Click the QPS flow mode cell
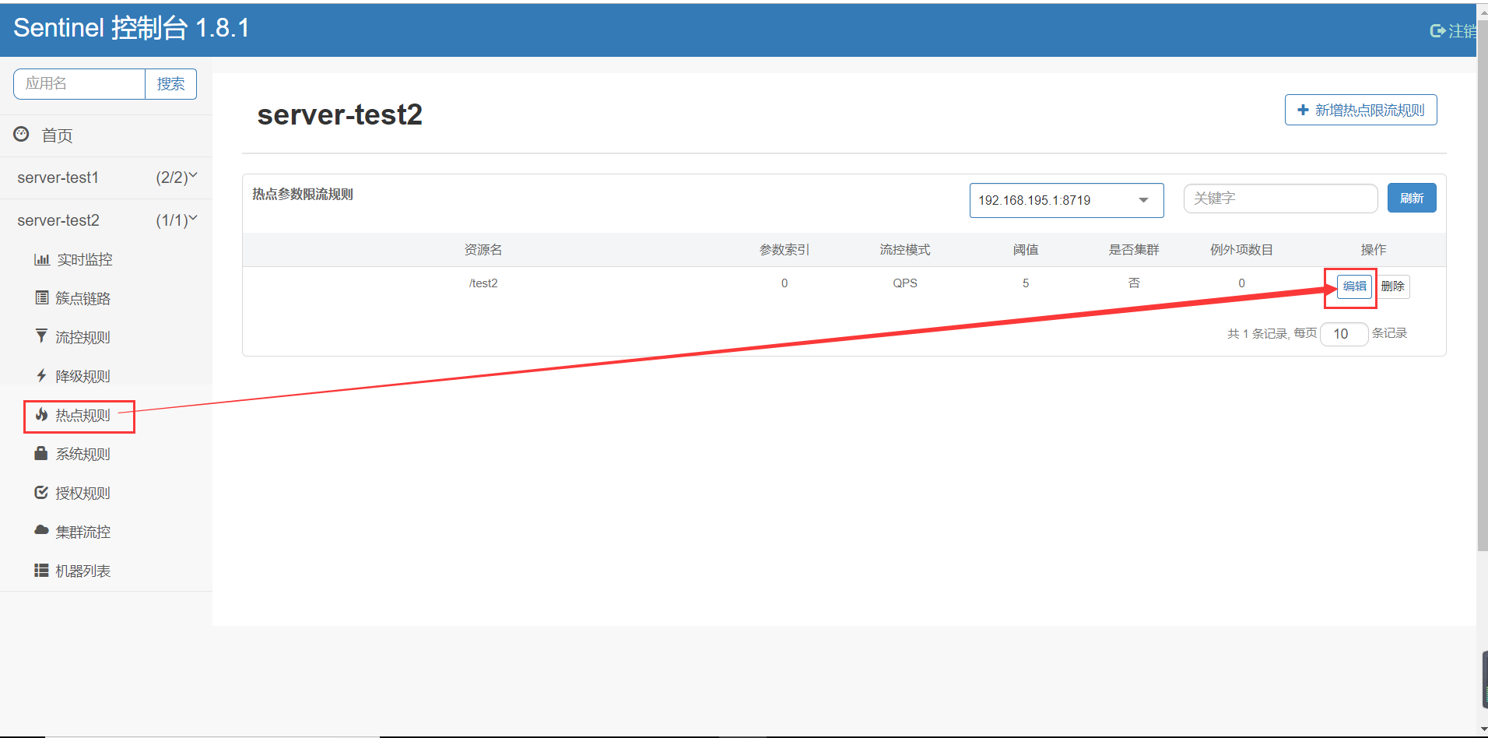Screen dimensions: 1488x738 pos(905,283)
